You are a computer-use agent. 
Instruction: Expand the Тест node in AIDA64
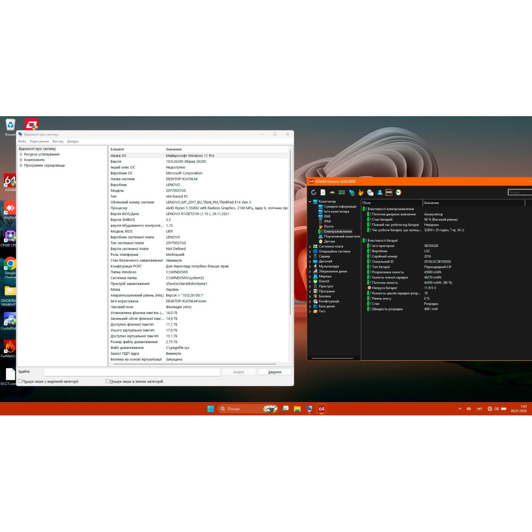[x=310, y=311]
